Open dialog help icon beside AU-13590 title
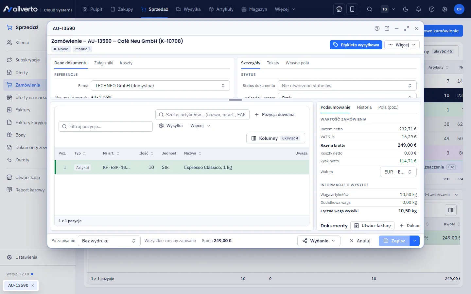 tap(377, 28)
